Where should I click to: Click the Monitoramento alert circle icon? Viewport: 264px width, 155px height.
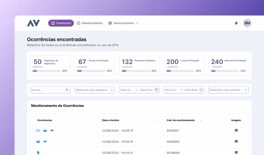pyautogui.click(x=79, y=23)
